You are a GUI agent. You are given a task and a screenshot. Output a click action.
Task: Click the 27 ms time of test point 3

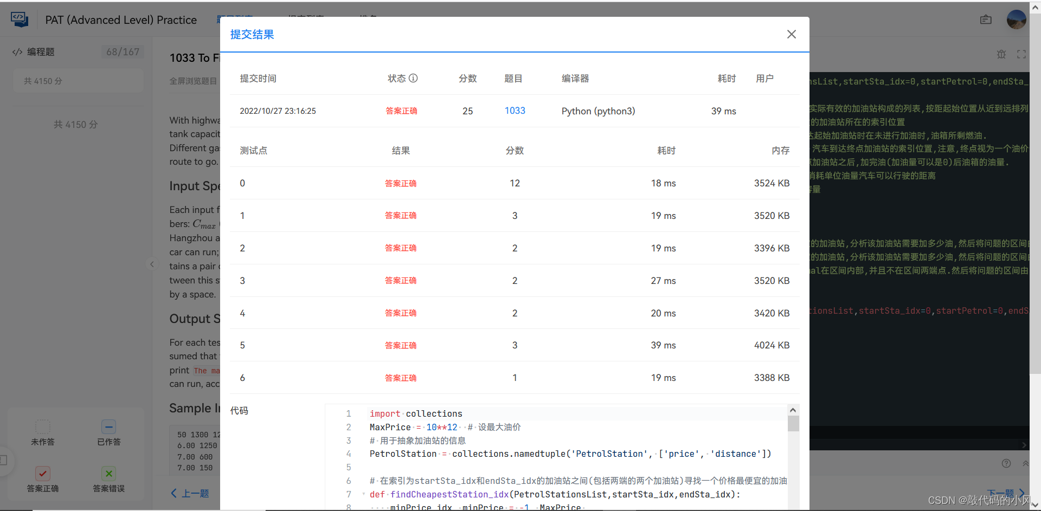[663, 281]
